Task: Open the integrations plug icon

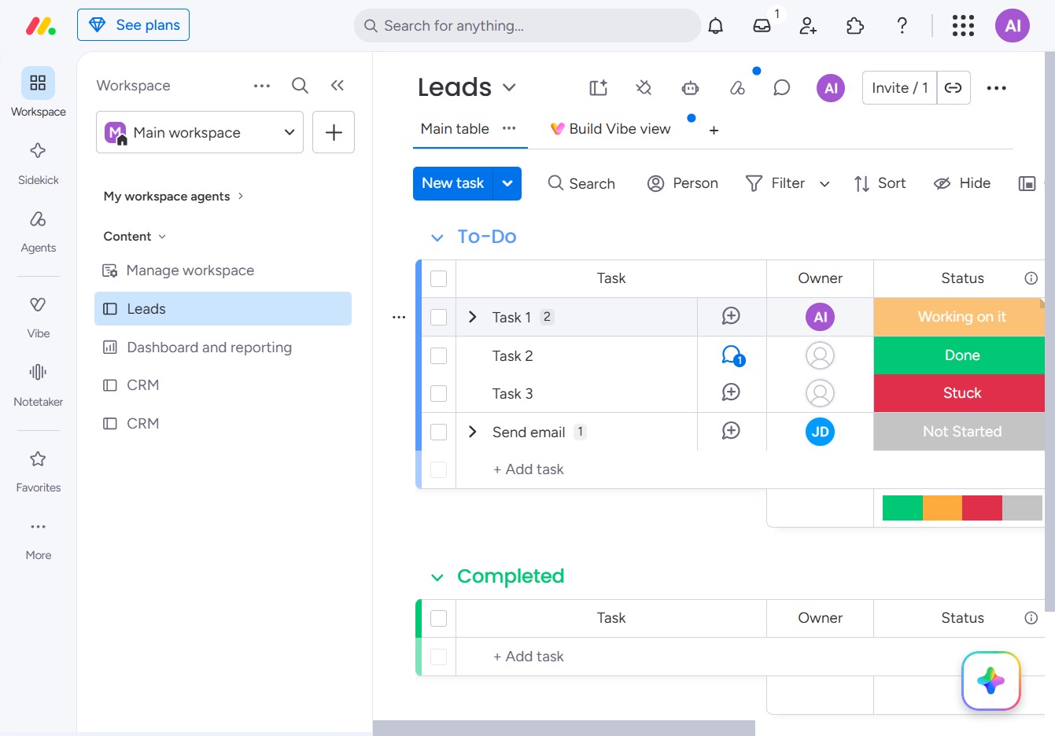Action: [644, 88]
